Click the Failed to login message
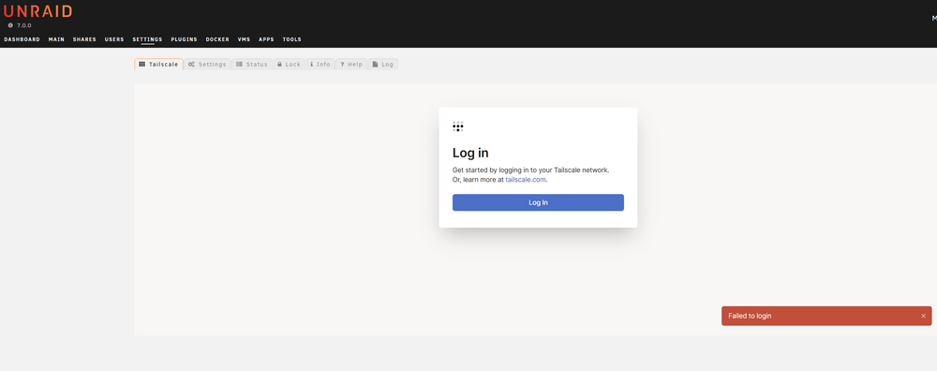The width and height of the screenshot is (937, 371). click(750, 316)
